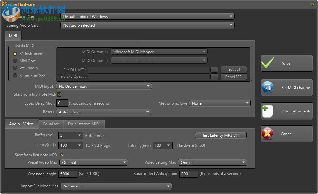This screenshot has width=318, height=194.
Task: Click the green checkmark Save icon
Action: pos(267,63)
